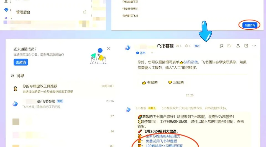Open the 全新多维表格AI超能力 link
The height and width of the screenshot is (147, 266).
coord(163,136)
